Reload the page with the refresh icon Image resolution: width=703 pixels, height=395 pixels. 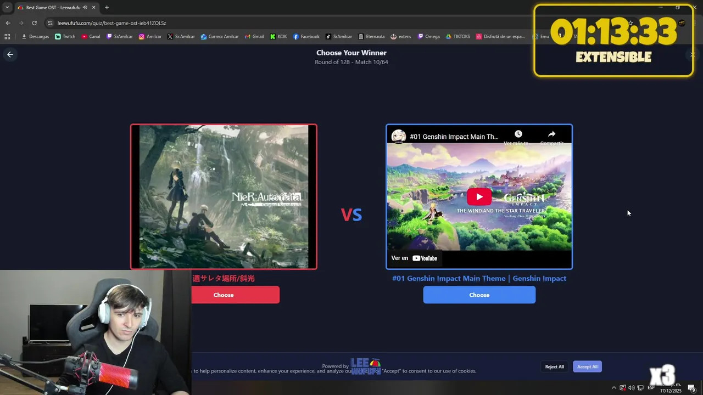pyautogui.click(x=34, y=23)
